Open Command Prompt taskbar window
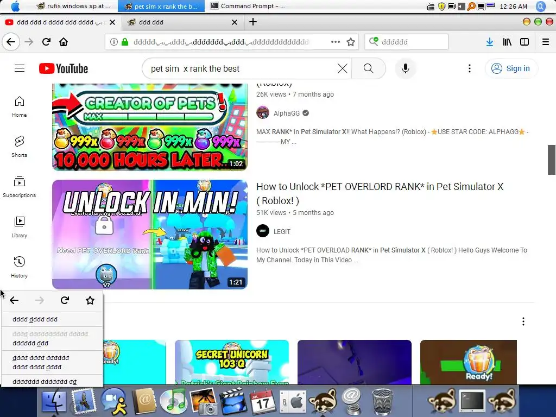Viewport: 556px width, 417px height. click(x=248, y=6)
